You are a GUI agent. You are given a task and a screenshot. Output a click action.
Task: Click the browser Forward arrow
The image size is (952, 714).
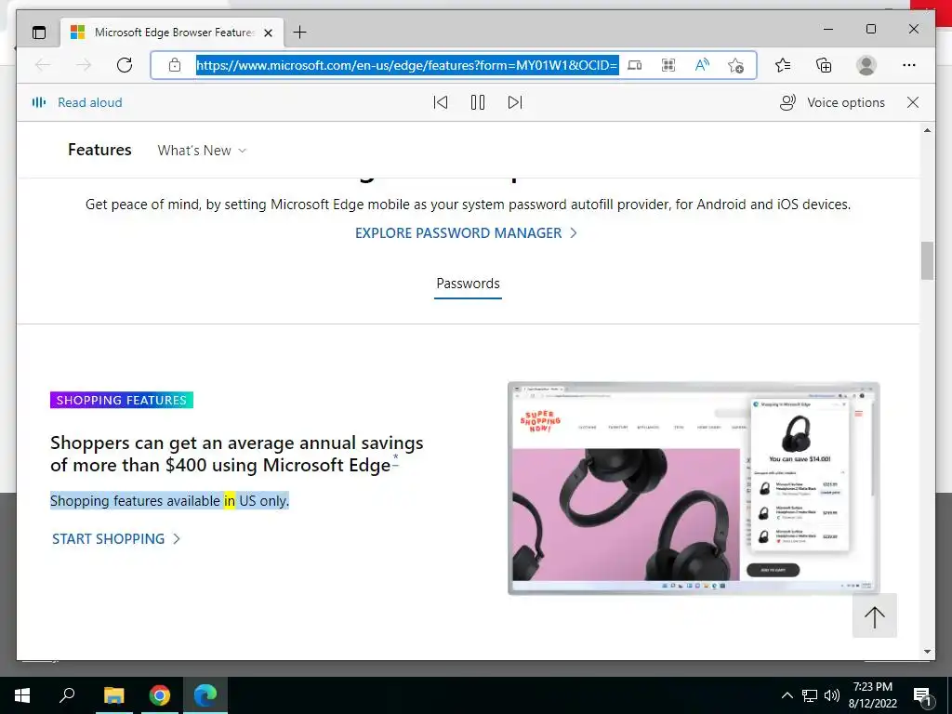(x=84, y=65)
